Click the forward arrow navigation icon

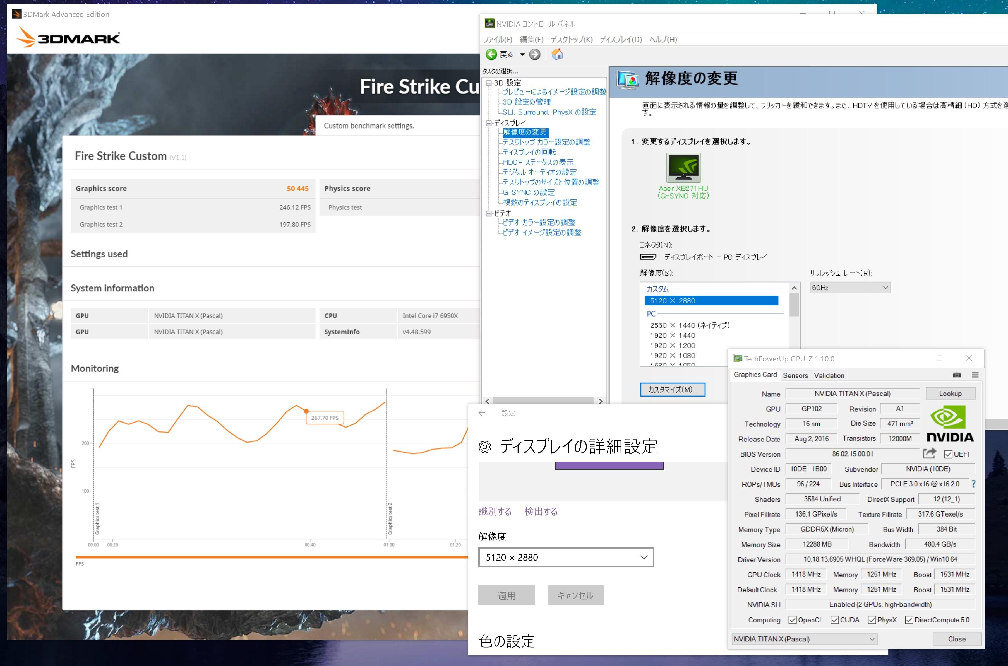tap(535, 54)
